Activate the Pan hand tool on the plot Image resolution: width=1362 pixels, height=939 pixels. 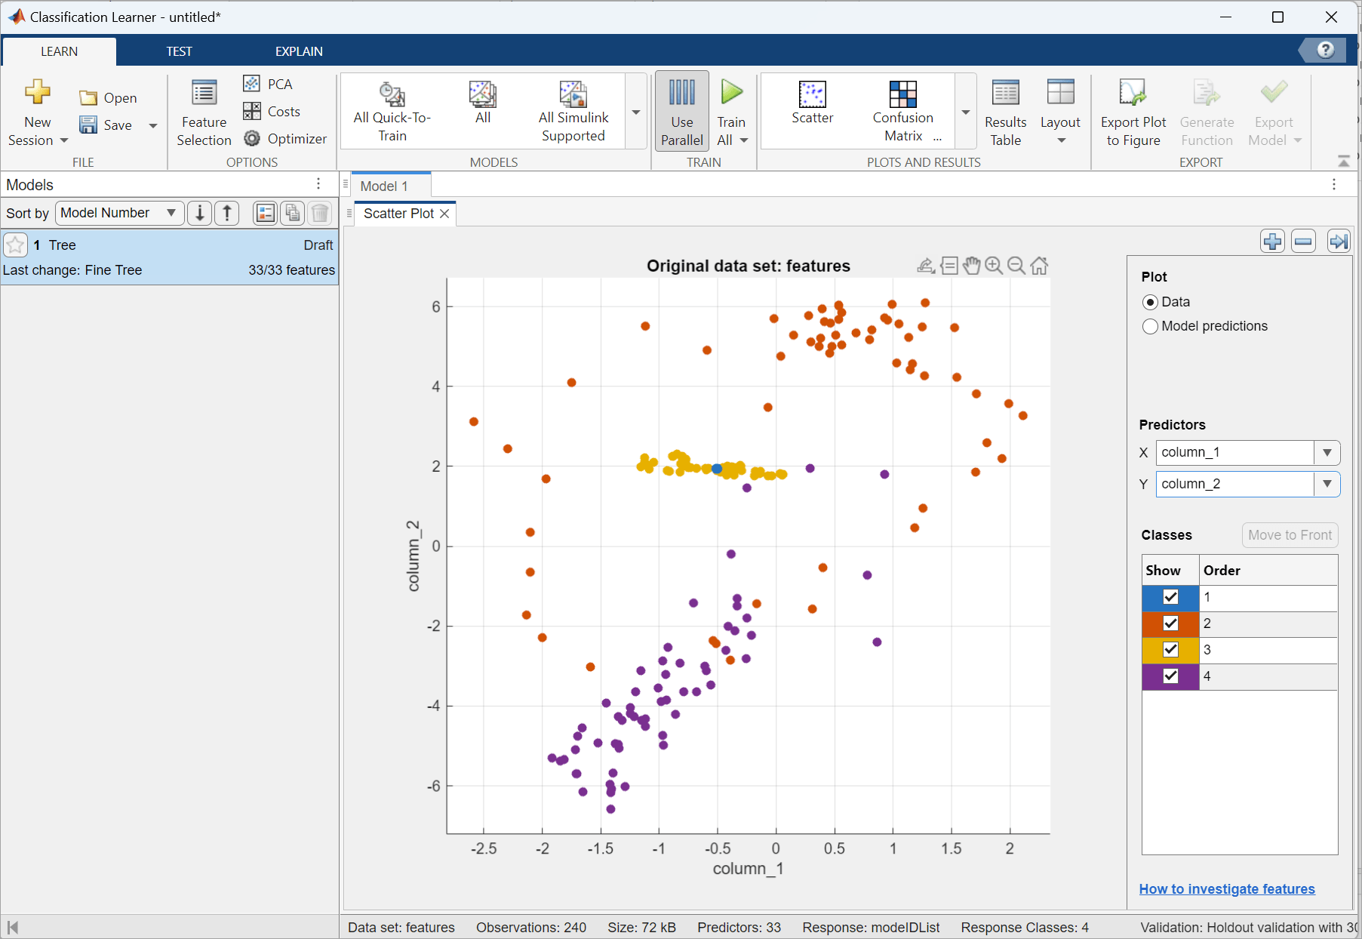972,265
